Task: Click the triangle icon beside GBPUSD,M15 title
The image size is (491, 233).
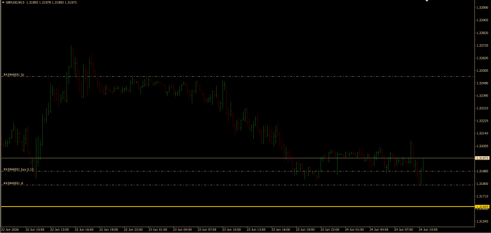Action: pyautogui.click(x=3, y=2)
